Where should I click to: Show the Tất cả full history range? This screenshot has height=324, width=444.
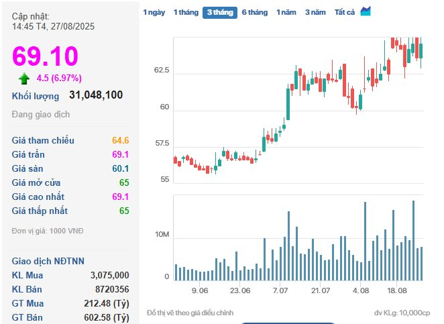coord(344,12)
